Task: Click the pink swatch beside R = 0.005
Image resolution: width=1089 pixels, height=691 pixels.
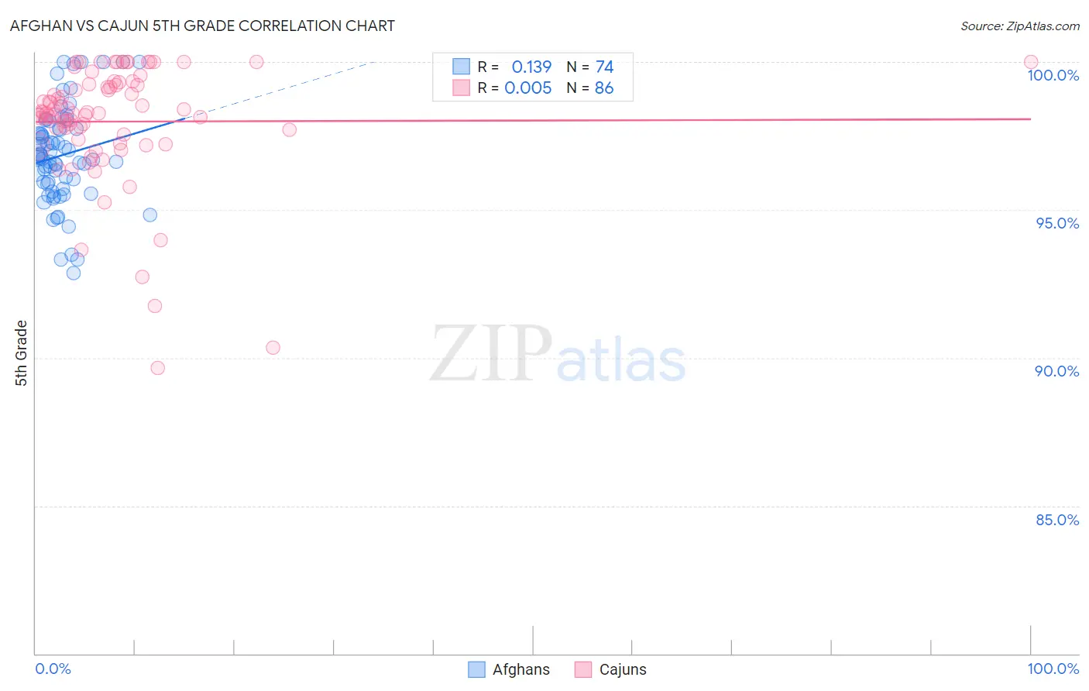Action: coord(462,88)
